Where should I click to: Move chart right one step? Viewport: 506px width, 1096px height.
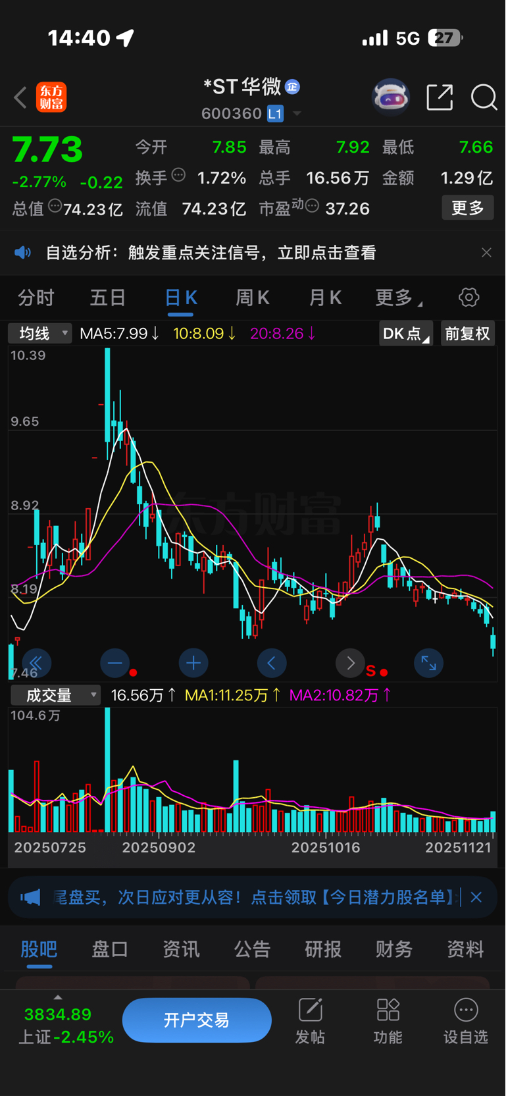(x=350, y=663)
